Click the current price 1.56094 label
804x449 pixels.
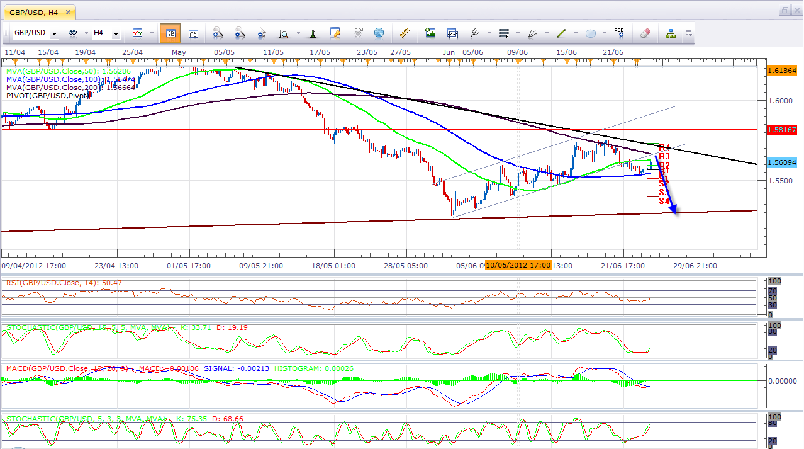[x=782, y=162]
